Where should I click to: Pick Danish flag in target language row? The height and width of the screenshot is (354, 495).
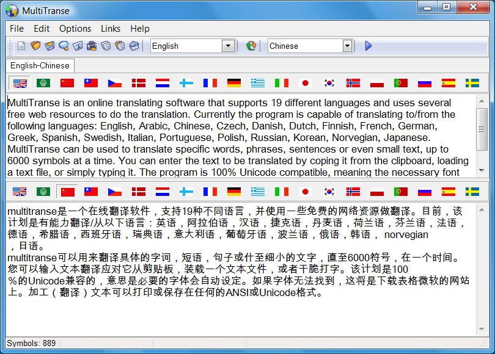point(139,192)
